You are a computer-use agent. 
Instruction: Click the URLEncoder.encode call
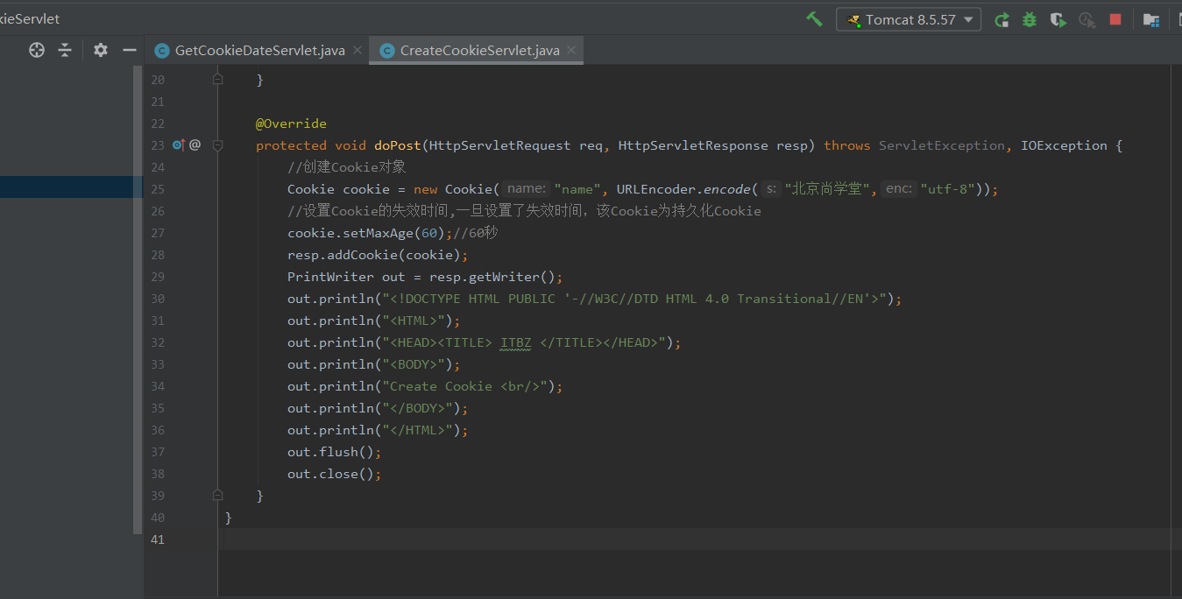coord(686,189)
